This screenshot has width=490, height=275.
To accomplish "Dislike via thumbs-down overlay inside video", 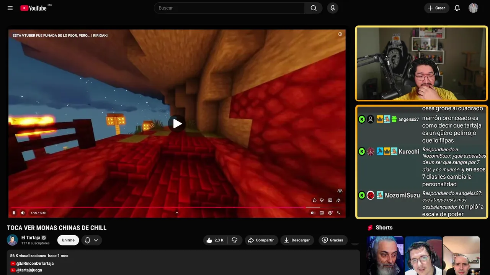I will (322, 200).
